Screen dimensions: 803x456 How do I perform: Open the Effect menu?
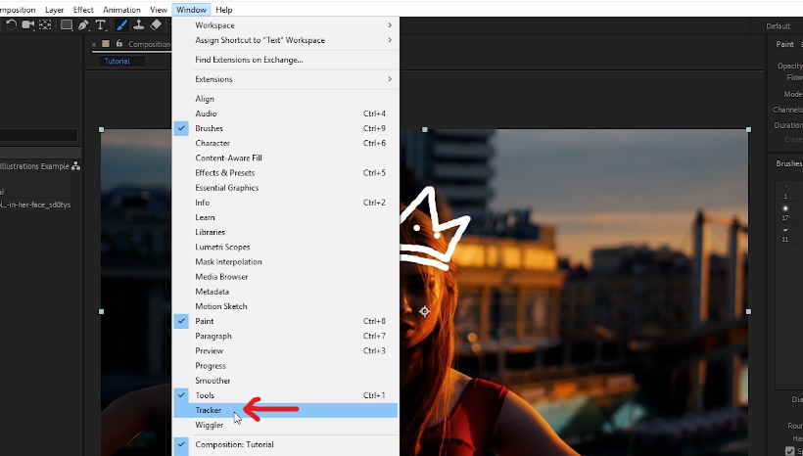pyautogui.click(x=83, y=10)
